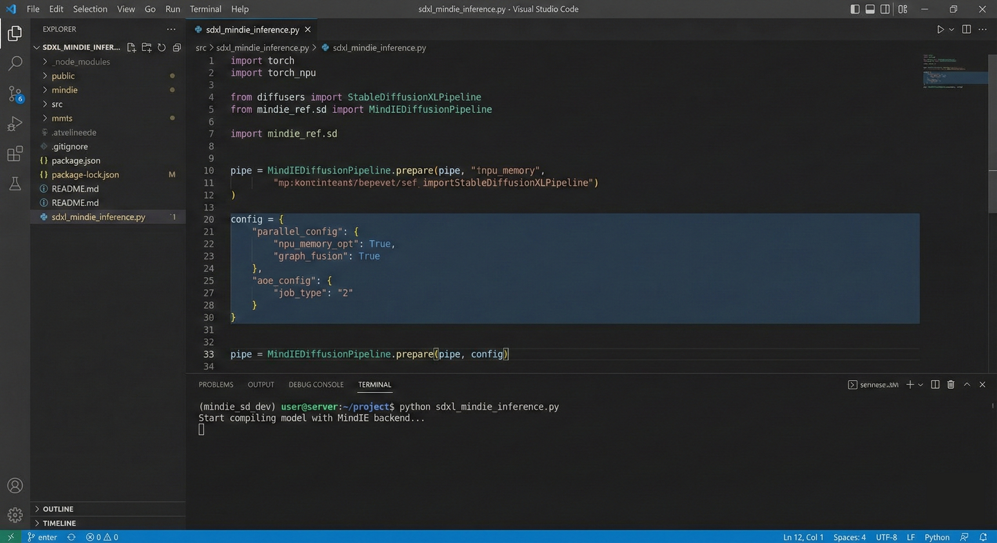Expand the mindie folder
997x543 pixels.
pos(108,90)
